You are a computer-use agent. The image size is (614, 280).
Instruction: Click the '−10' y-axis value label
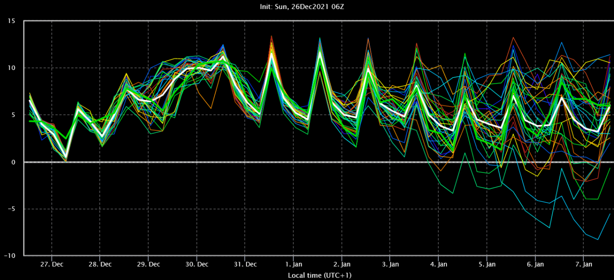10,256
